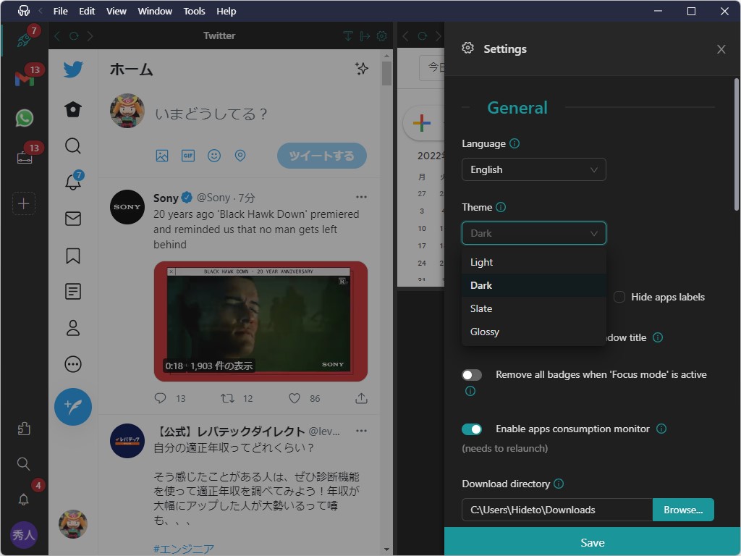
Task: Open Twitter notifications bell
Action: pyautogui.click(x=72, y=182)
